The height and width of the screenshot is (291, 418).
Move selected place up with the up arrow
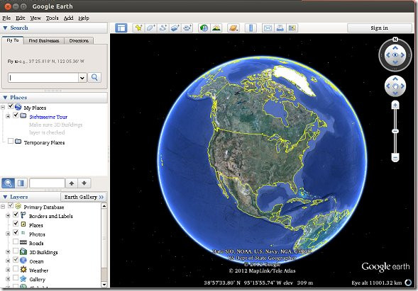click(72, 183)
